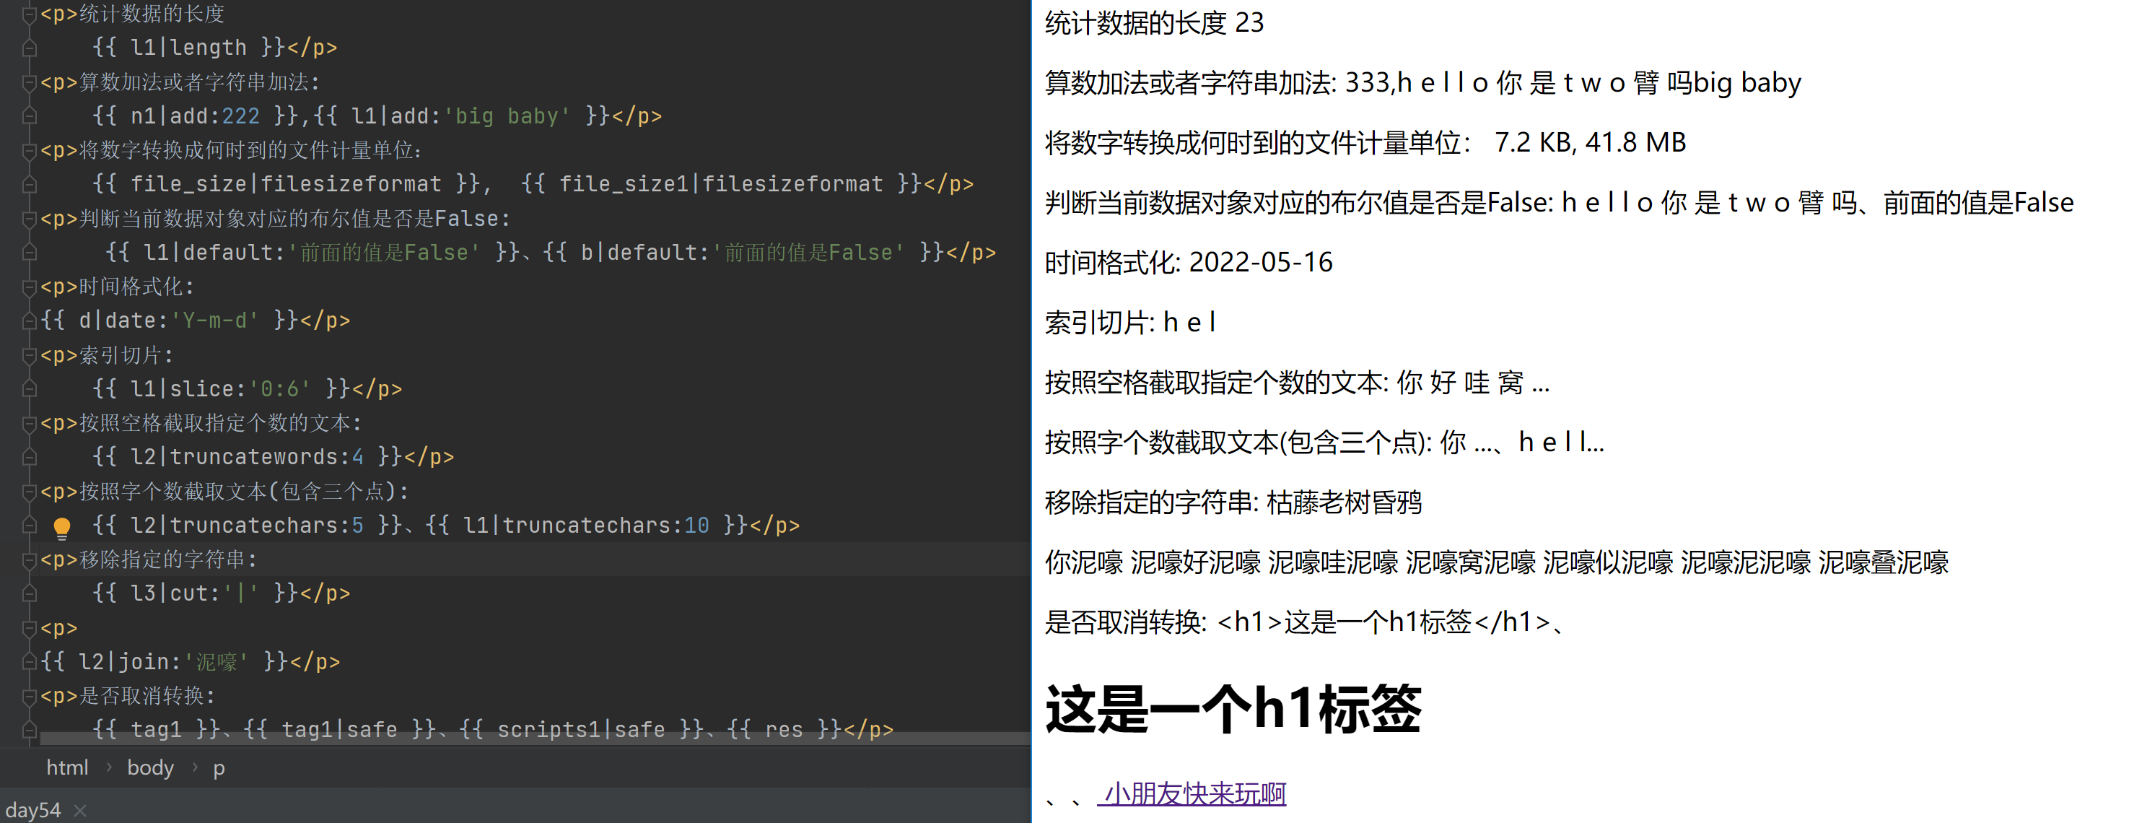Click fold end marker beside l1|length line
Viewport: 2142px width, 823px height.
(29, 48)
